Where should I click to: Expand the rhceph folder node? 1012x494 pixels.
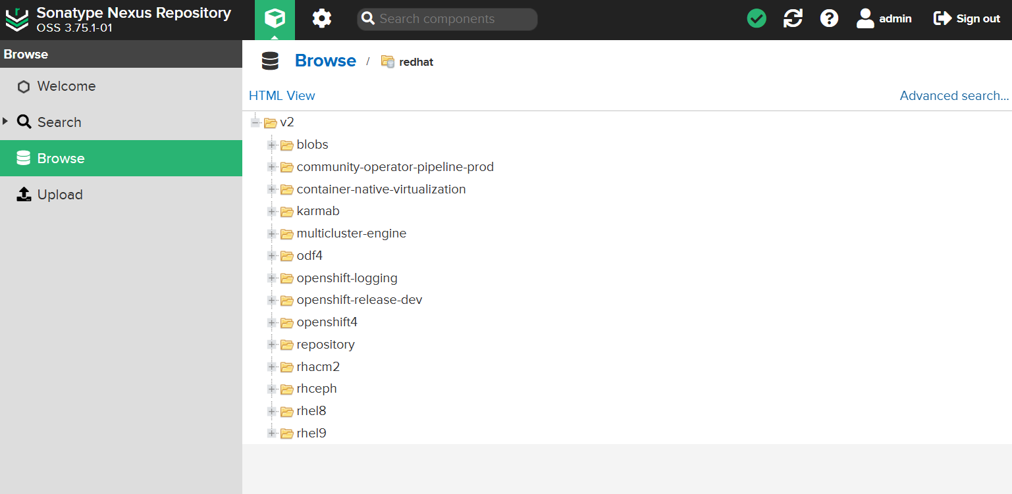(272, 389)
